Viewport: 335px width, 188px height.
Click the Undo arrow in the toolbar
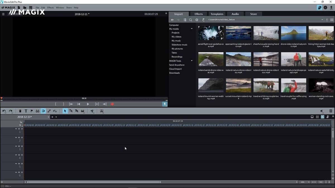pos(4,111)
